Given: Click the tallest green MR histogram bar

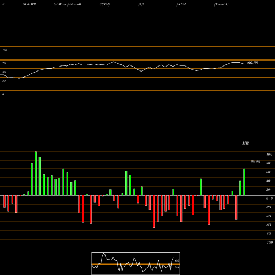Looking at the screenshot, I should (36, 173).
